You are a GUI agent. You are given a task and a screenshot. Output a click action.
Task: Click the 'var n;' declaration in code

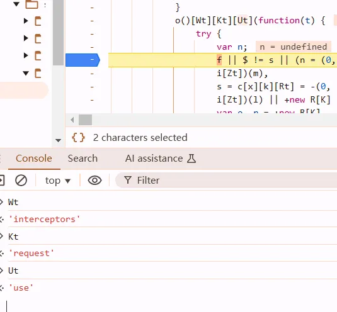(232, 47)
